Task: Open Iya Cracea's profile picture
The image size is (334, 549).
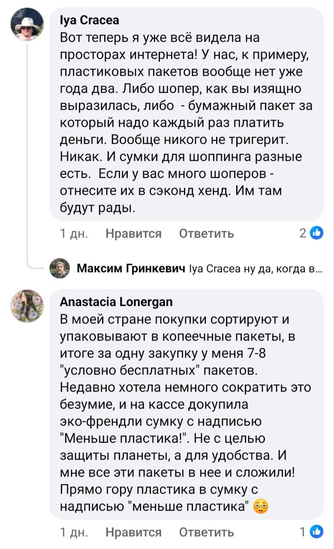Action: point(27,24)
